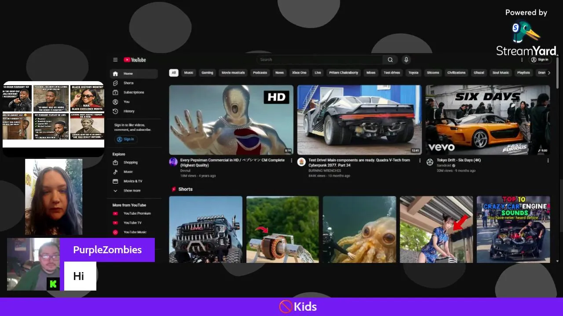Start voice search with the microphone icon
The image size is (563, 316).
pos(406,60)
